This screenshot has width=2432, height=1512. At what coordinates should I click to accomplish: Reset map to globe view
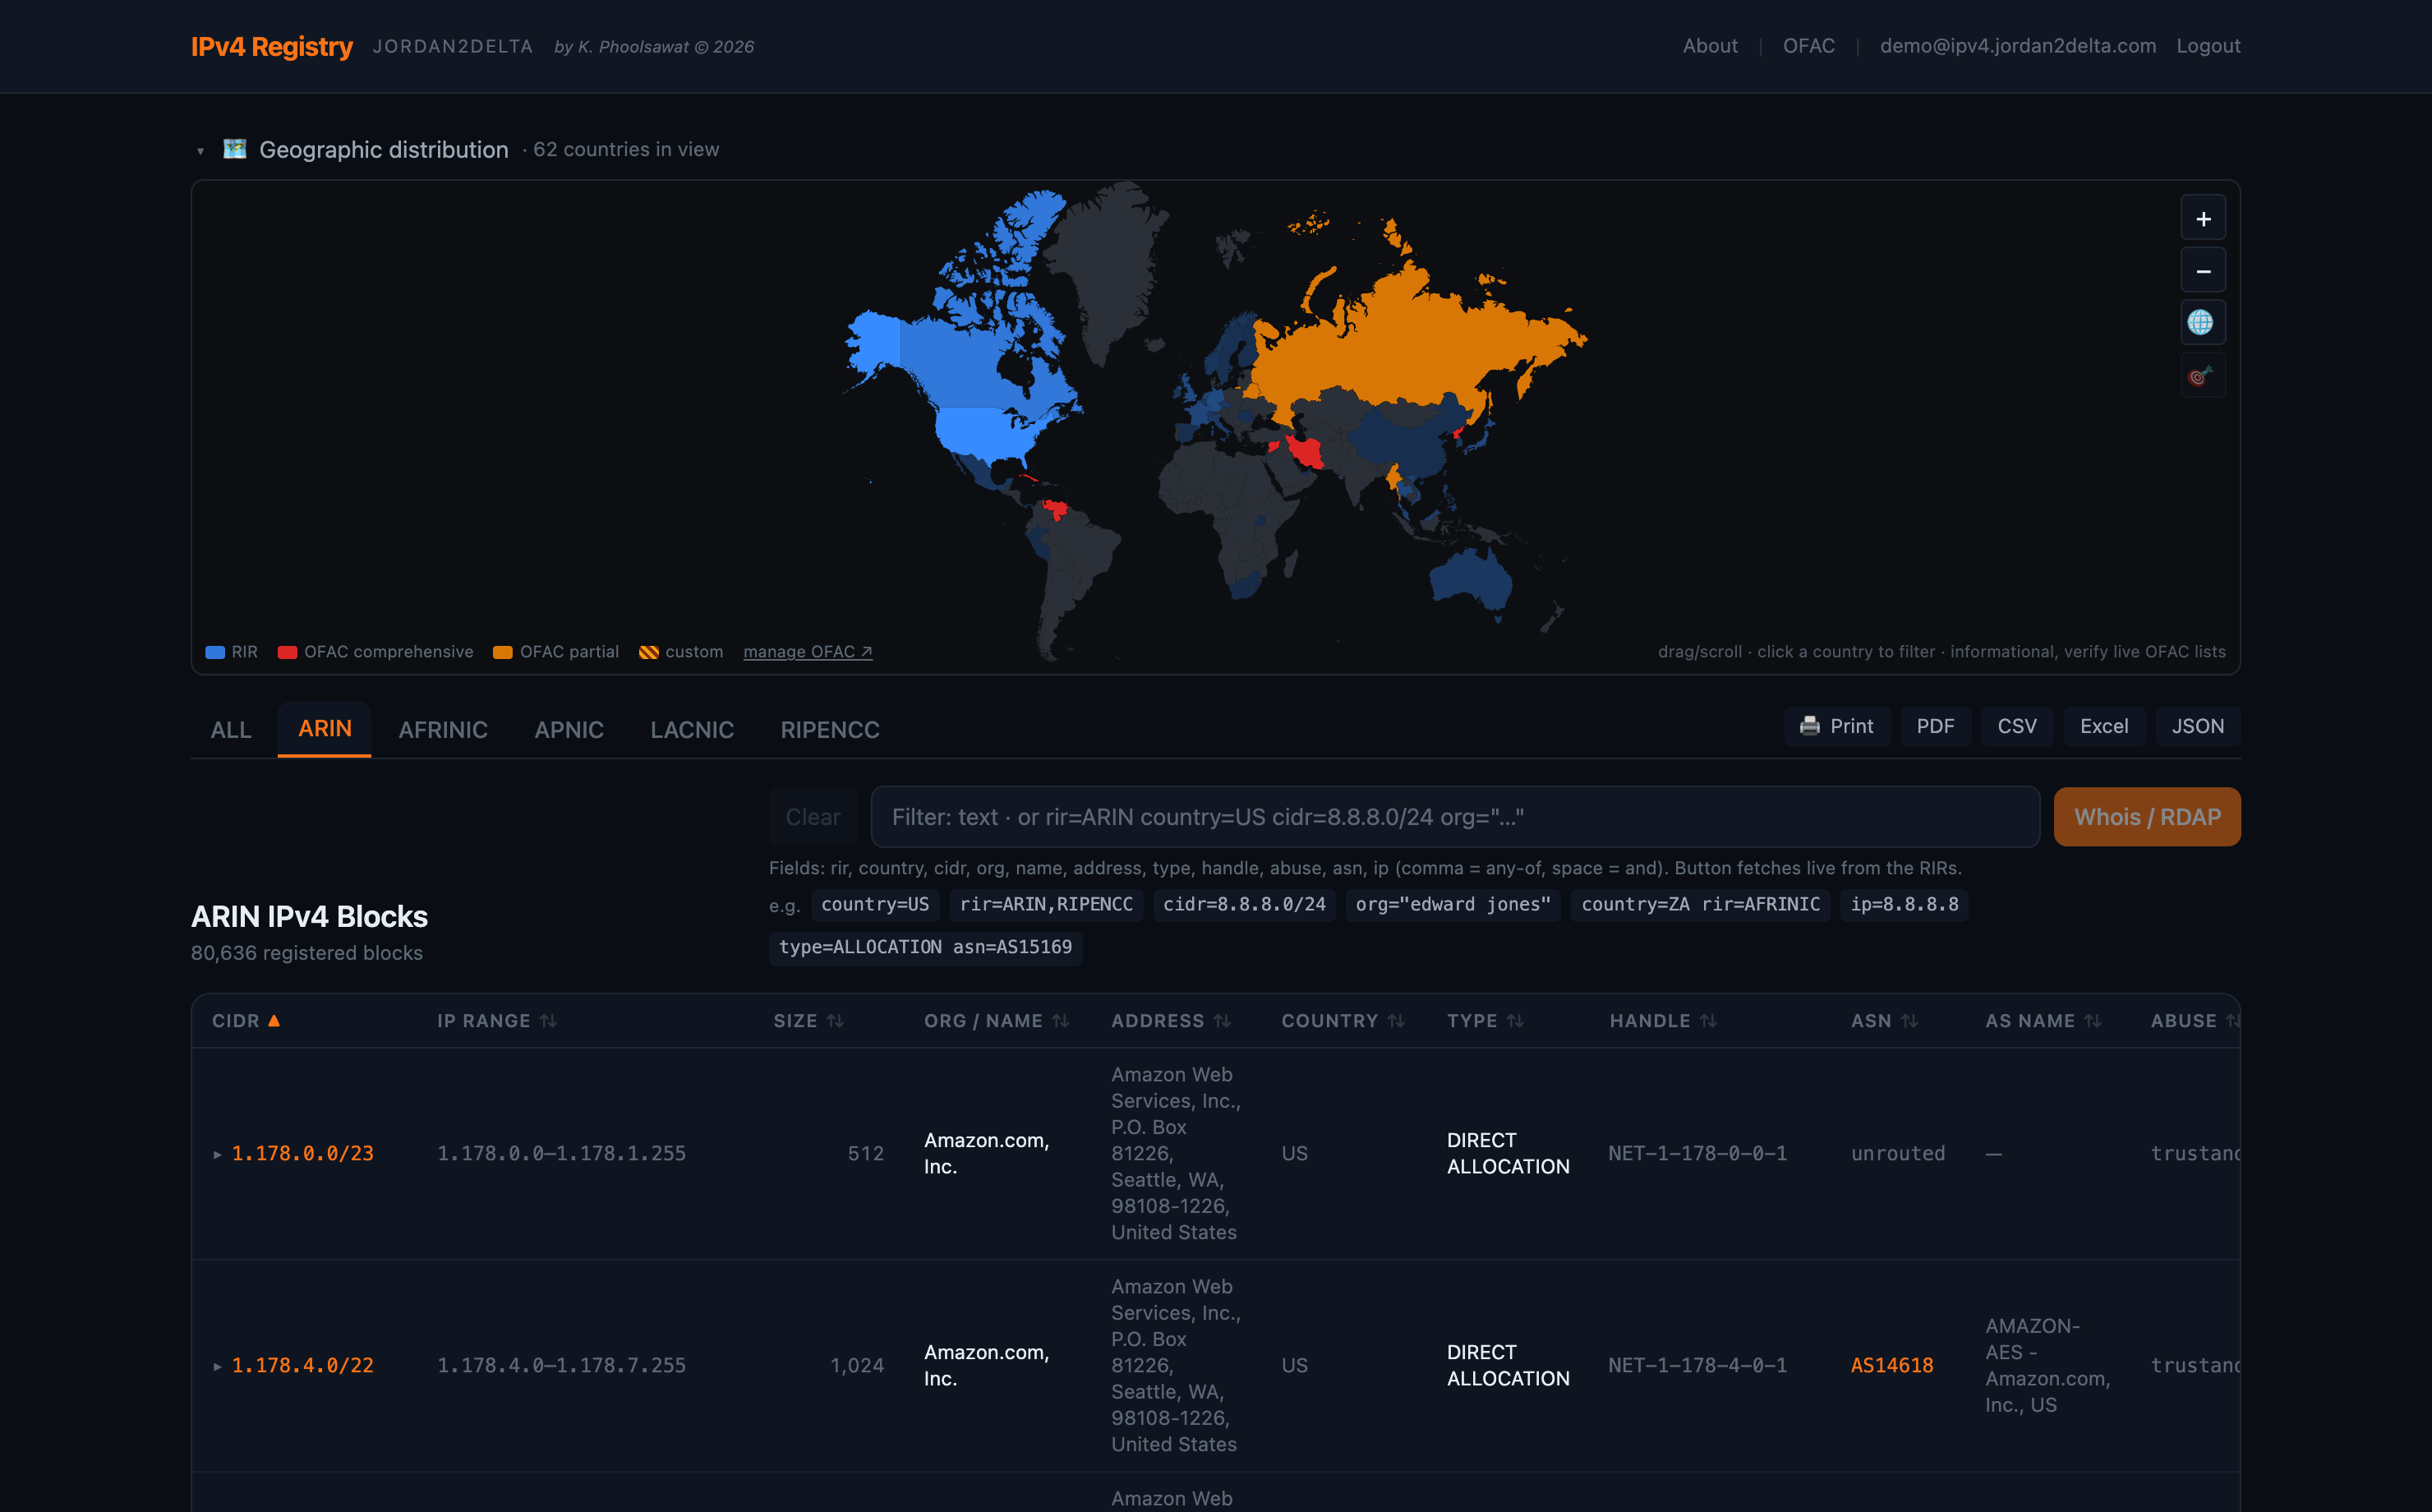click(x=2202, y=323)
